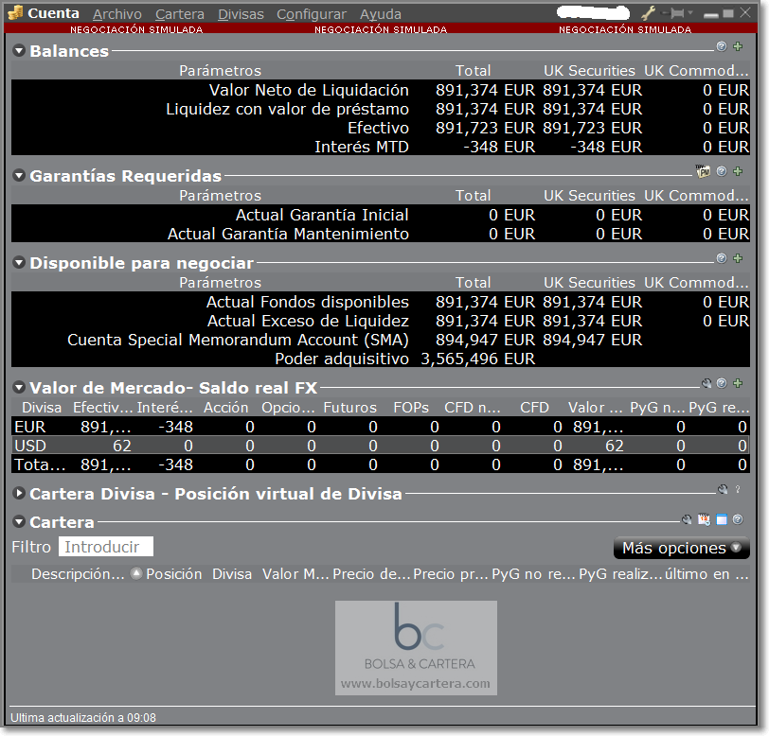Click question mark in Cartera Divisa section
This screenshot has height=736, width=769.
(738, 489)
